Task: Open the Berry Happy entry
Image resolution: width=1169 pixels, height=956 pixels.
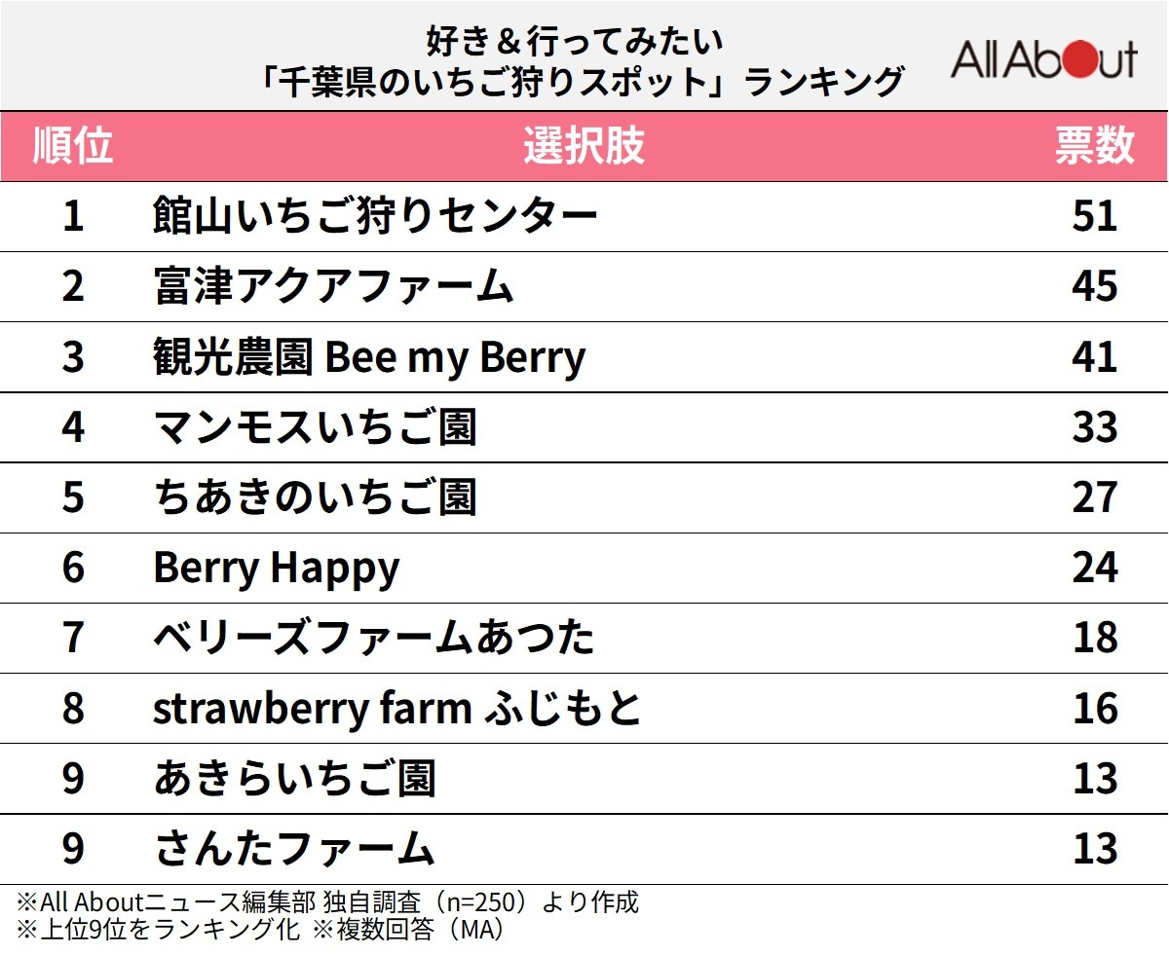Action: point(276,568)
